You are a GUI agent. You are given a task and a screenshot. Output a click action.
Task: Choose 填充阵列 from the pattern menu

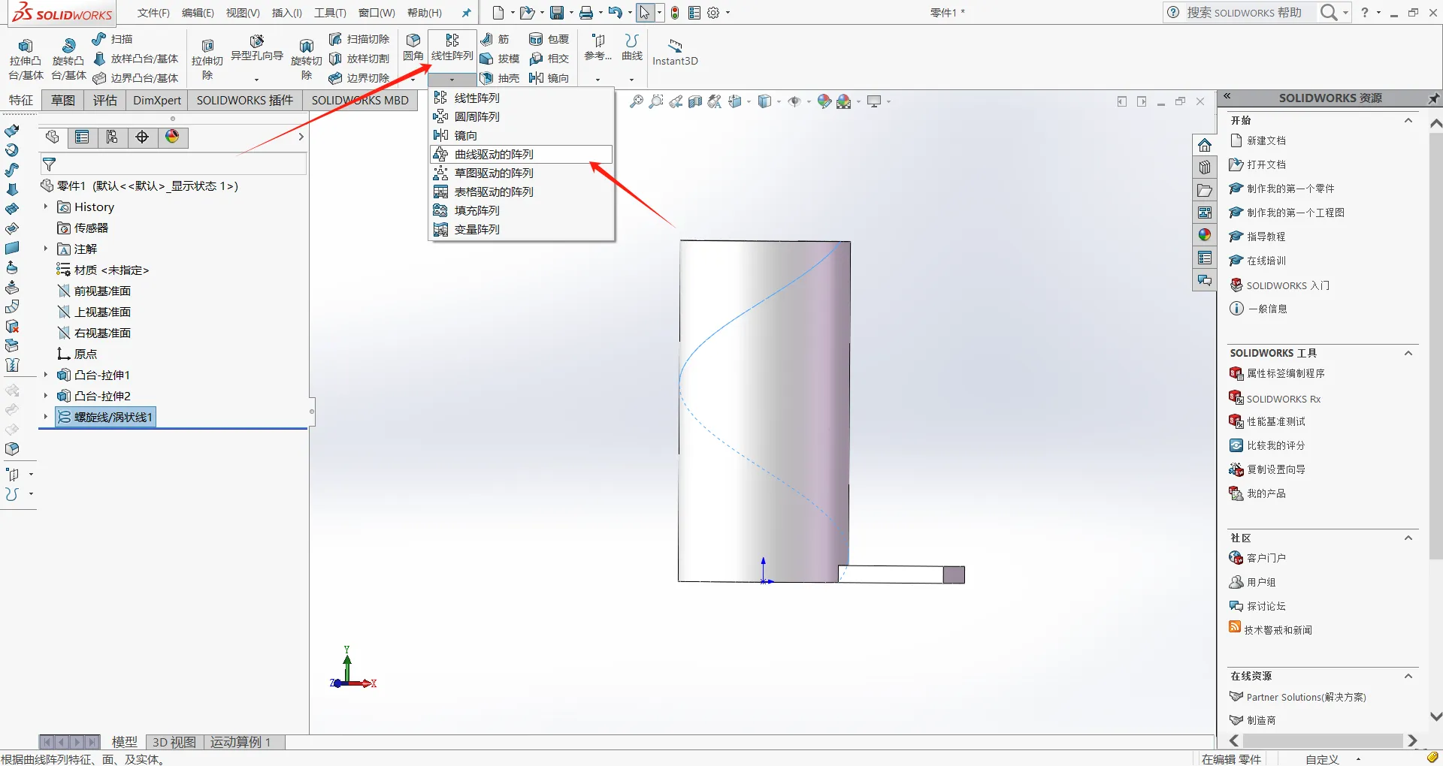tap(522, 210)
